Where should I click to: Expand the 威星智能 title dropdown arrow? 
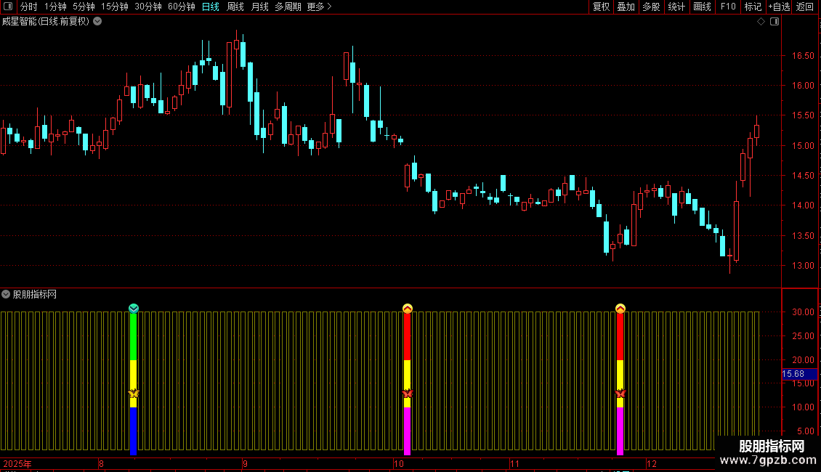coord(97,22)
